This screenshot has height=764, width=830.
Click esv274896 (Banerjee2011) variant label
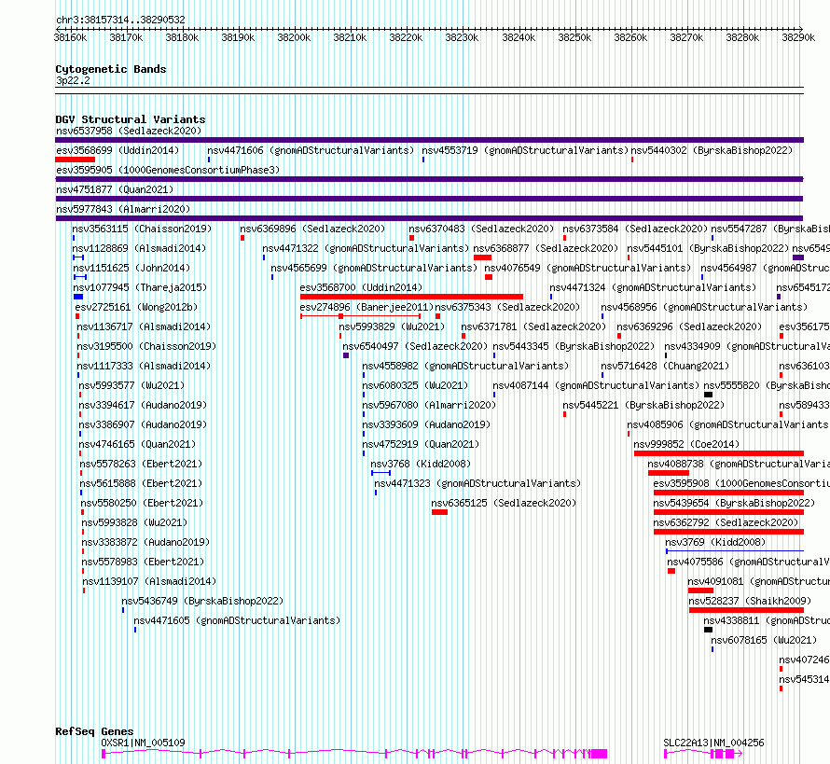[367, 307]
